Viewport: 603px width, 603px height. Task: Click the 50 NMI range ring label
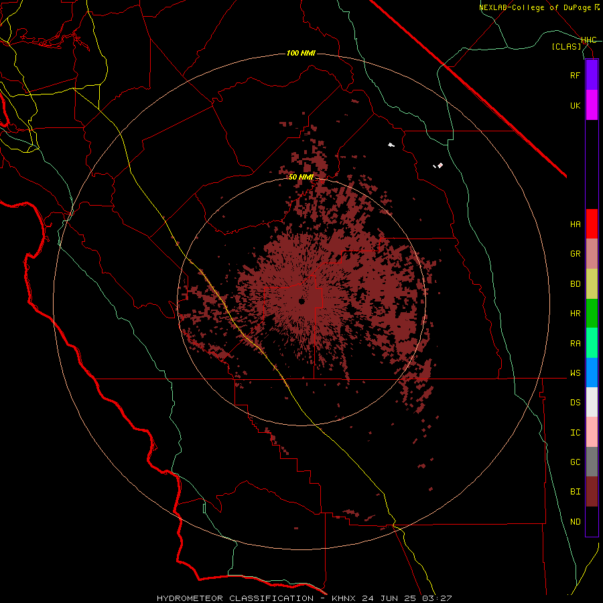point(301,177)
